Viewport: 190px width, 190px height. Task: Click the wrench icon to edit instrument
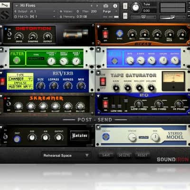(x=5, y=5)
